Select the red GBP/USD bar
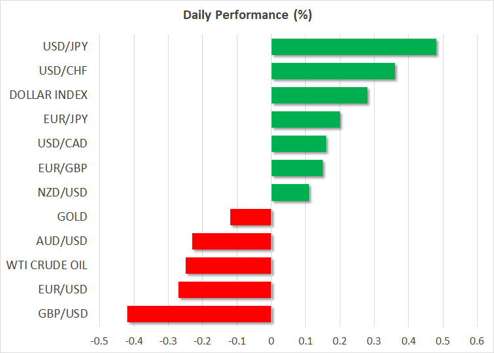This screenshot has width=494, height=353. click(199, 314)
